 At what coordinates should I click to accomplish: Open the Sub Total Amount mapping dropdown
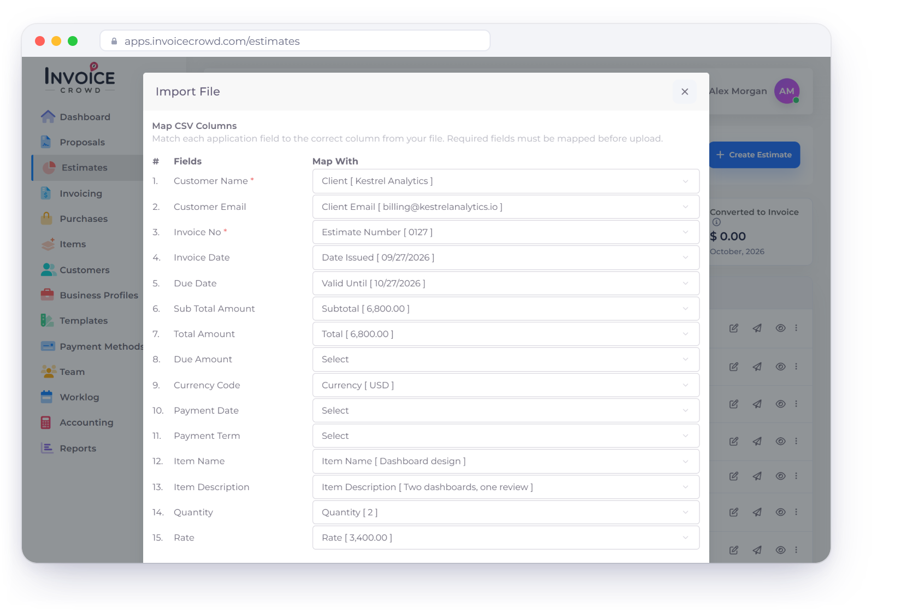tap(506, 309)
